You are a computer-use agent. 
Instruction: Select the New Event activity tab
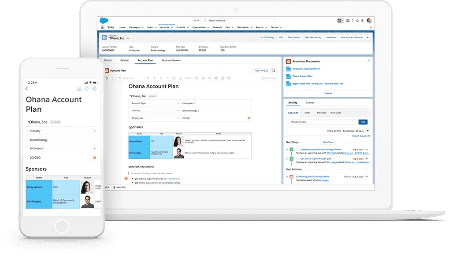(x=336, y=113)
